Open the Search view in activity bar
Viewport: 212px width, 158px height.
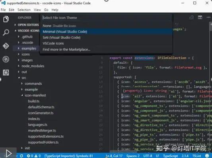click(6, 32)
